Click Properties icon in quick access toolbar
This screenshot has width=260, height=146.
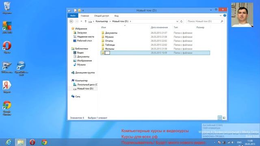coord(75,11)
